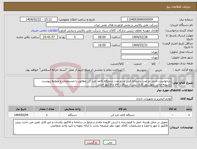Screen dimensions: 197x149
Task: Select the خدمت radio button
Action: [x=145, y=63]
